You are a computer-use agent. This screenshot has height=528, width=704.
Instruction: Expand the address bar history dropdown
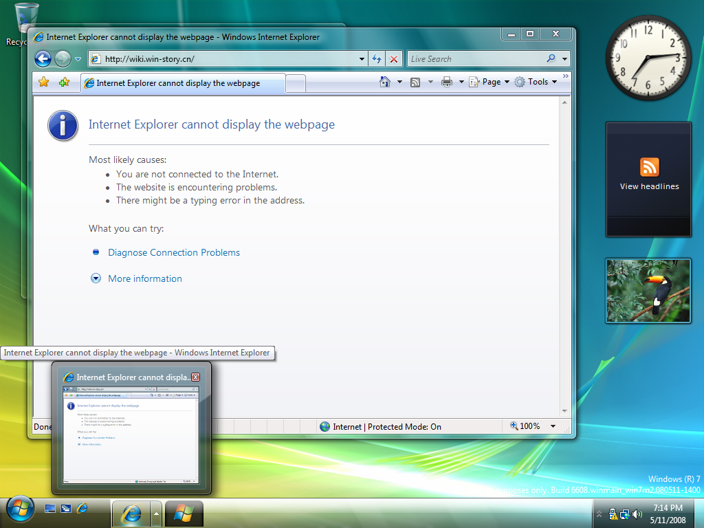tap(362, 59)
